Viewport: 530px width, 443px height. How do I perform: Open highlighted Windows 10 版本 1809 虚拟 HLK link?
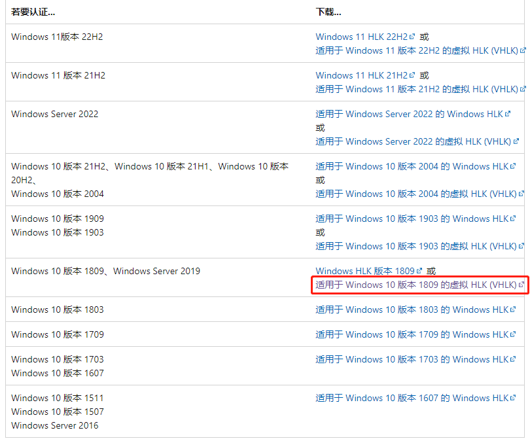tap(415, 285)
